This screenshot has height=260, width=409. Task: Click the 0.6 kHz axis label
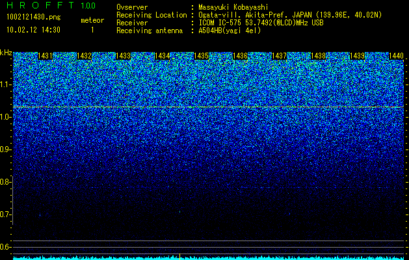(5, 247)
